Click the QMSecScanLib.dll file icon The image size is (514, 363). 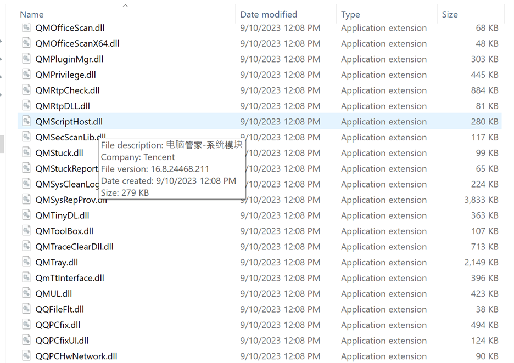26,137
